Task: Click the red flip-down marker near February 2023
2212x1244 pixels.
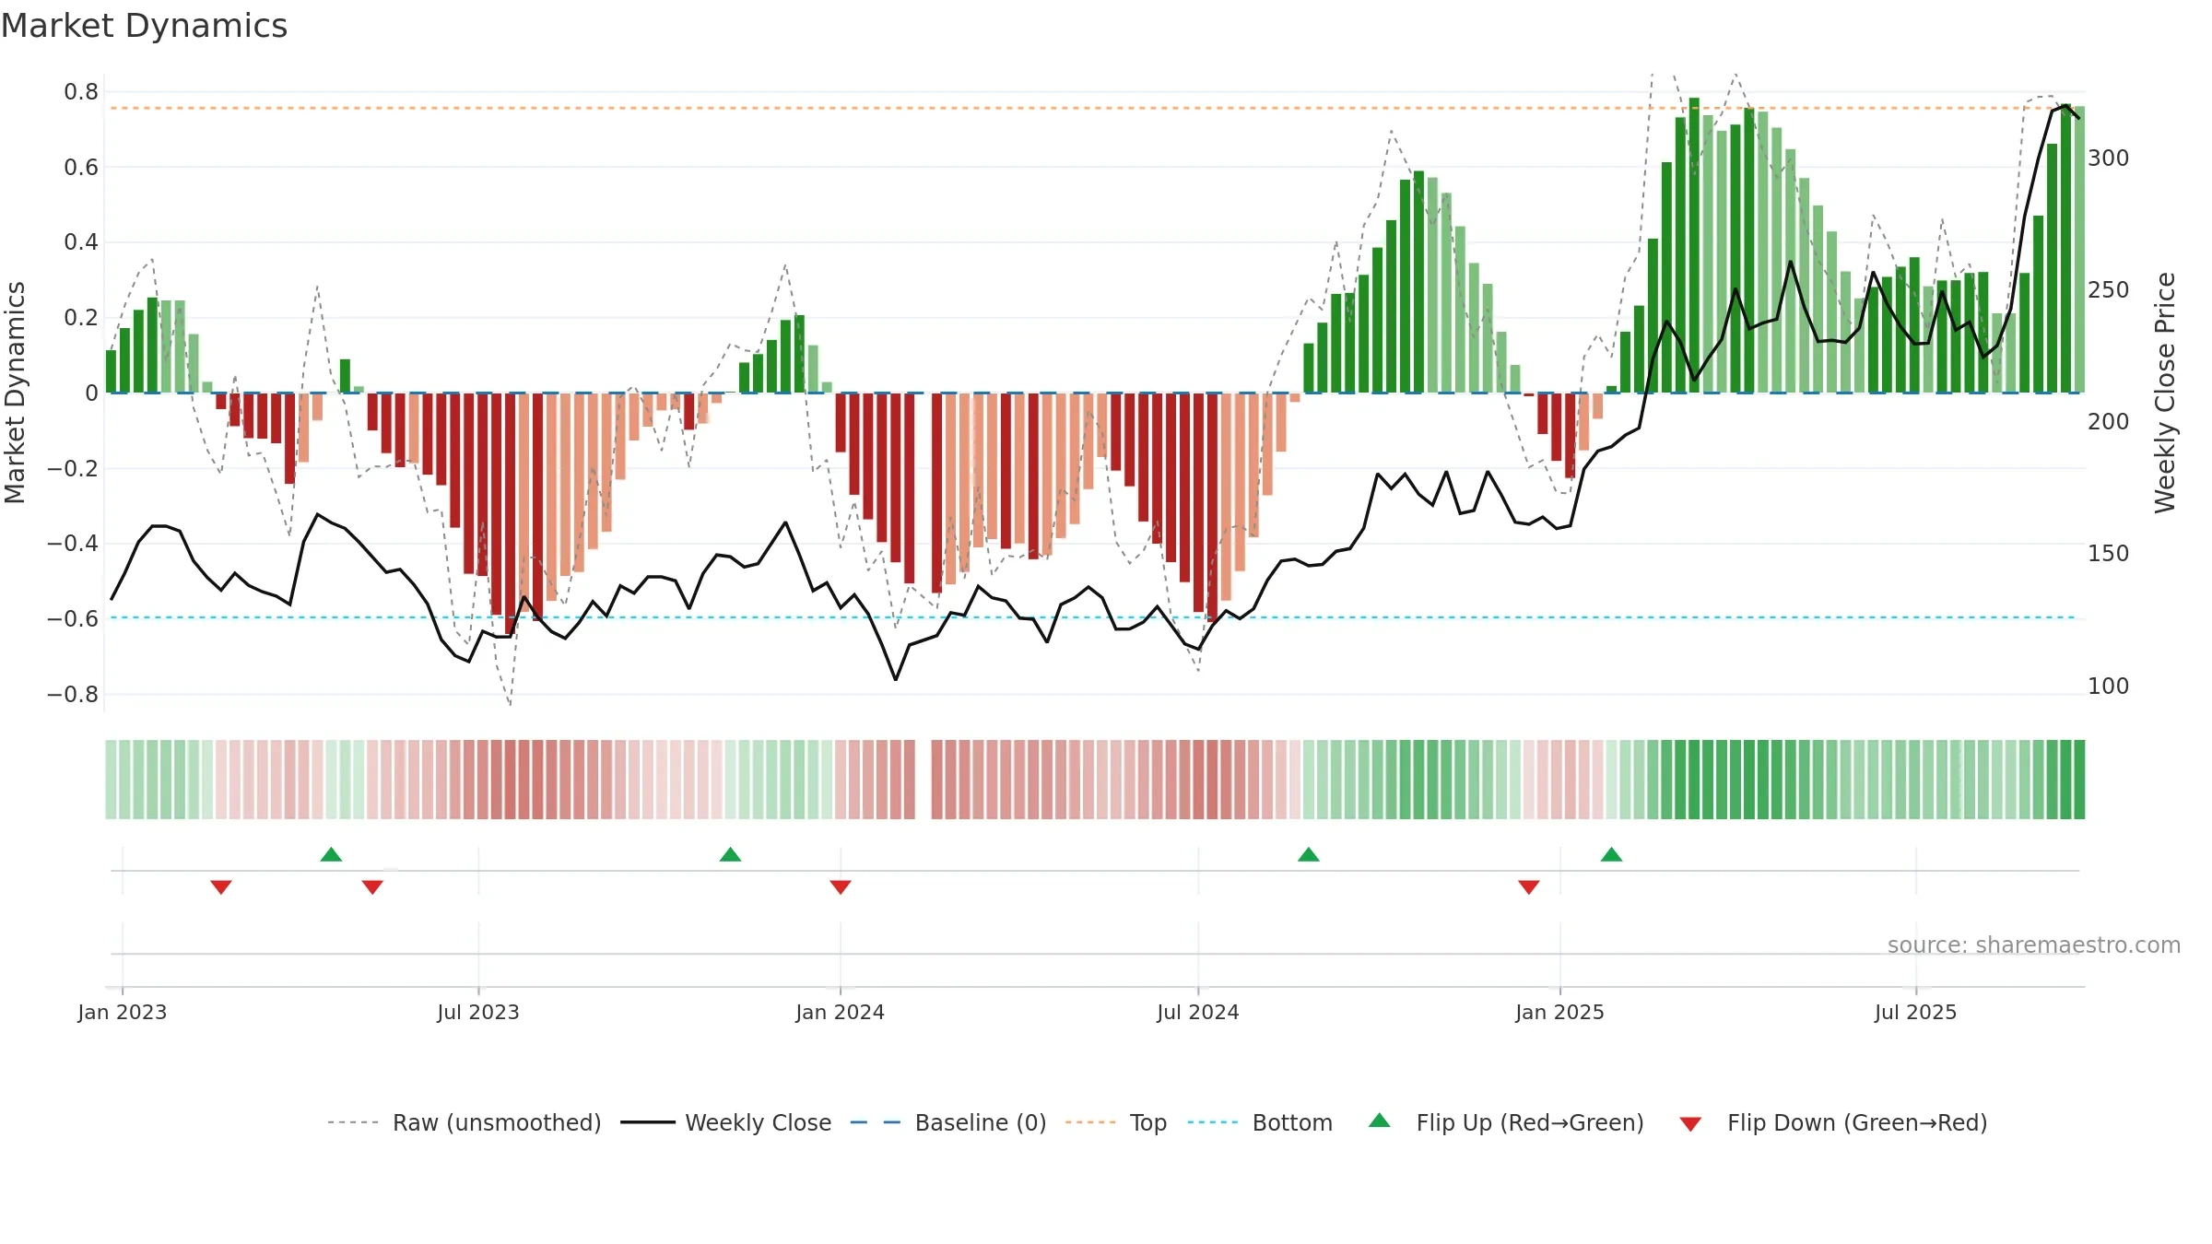Action: pos(221,886)
